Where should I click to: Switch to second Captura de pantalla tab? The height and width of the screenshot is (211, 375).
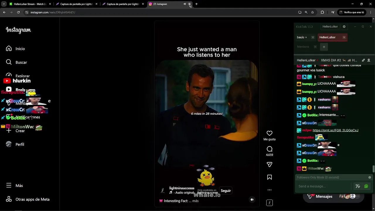tap(123, 4)
